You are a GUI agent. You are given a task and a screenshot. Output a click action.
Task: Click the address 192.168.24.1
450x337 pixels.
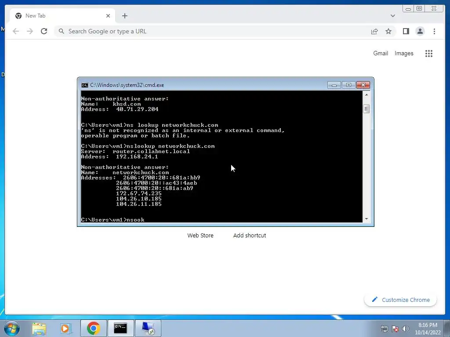(x=137, y=157)
